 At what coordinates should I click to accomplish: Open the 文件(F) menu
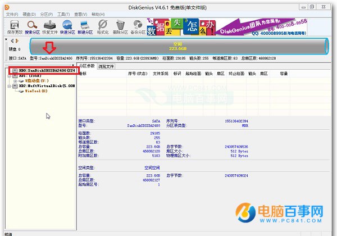[11, 12]
